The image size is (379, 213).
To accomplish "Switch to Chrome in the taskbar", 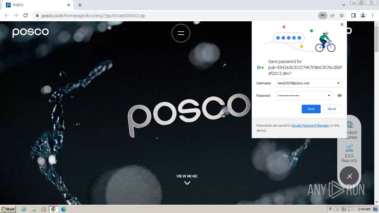I will tap(54, 209).
